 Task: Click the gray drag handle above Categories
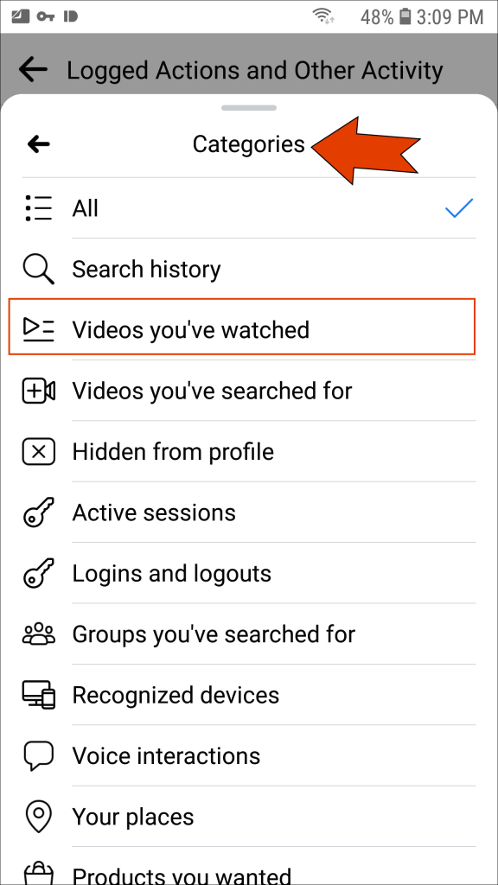(x=249, y=107)
